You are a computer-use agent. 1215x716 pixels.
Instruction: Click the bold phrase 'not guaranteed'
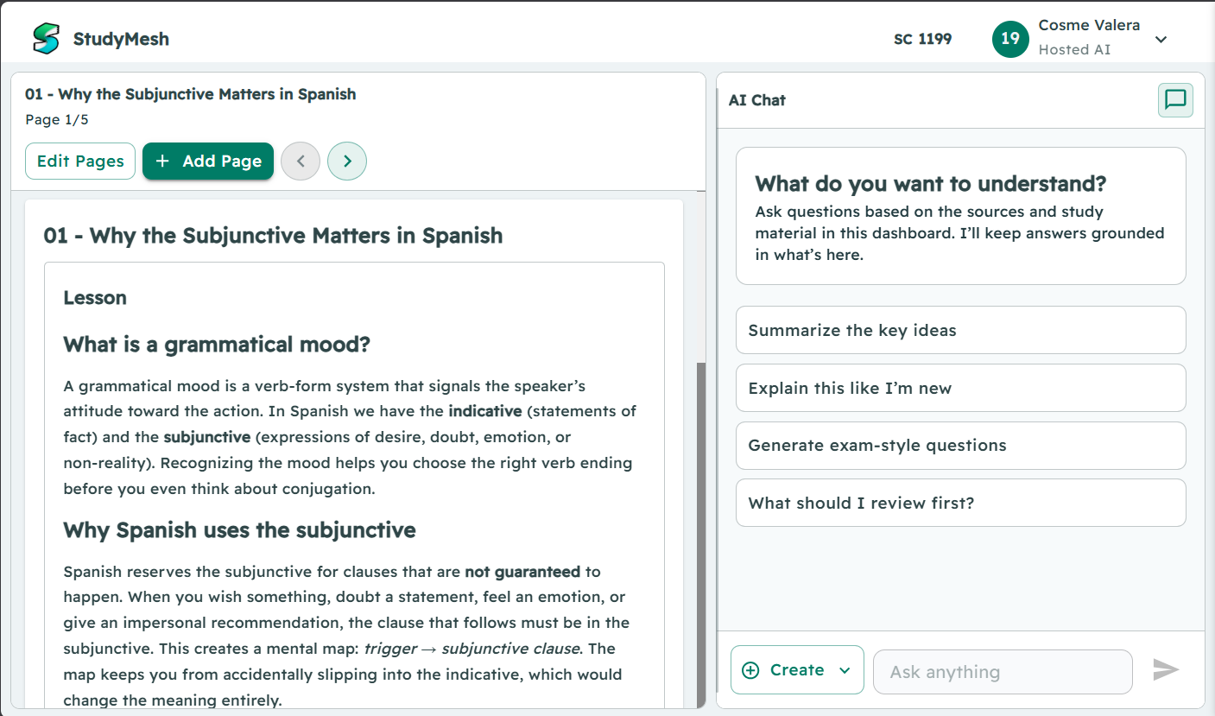click(x=522, y=572)
